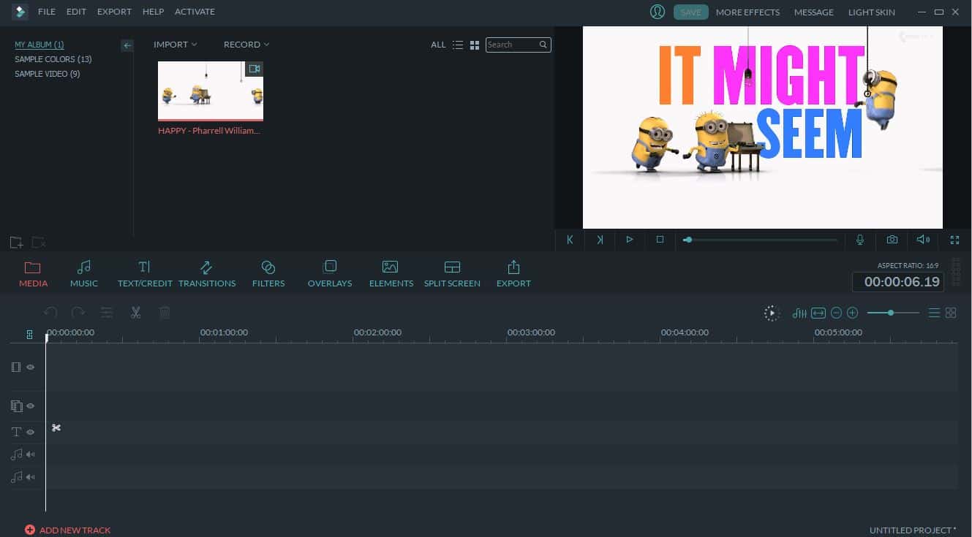The image size is (972, 537).
Task: Switch to LIGHT SKIN
Action: tap(871, 12)
